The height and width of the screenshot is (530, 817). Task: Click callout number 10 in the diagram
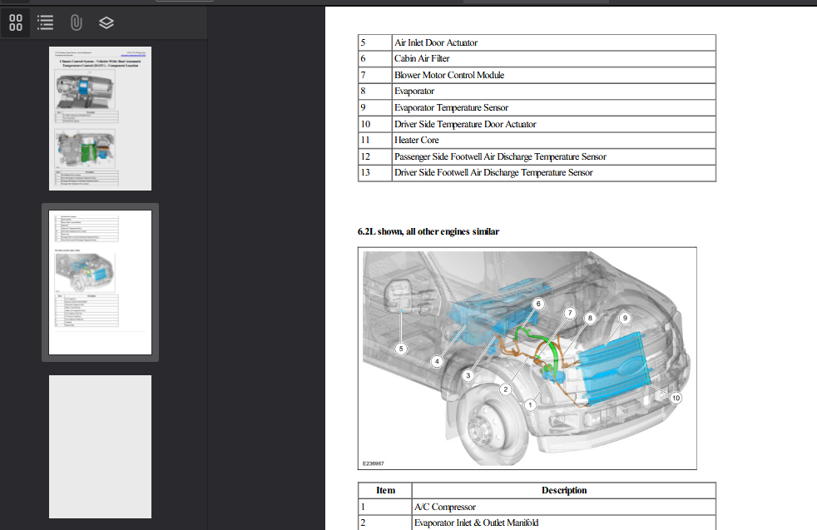[x=676, y=398]
